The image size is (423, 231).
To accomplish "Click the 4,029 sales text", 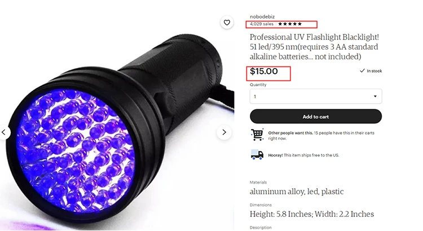I will 261,24.
